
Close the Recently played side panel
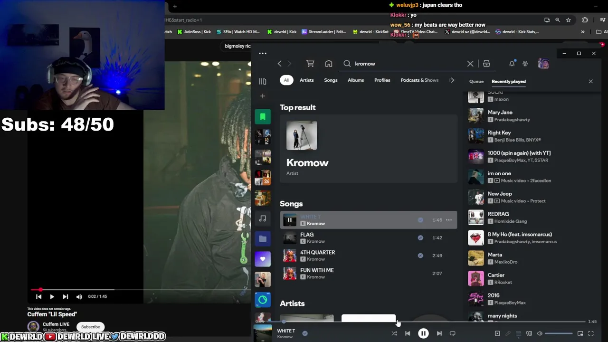[591, 81]
